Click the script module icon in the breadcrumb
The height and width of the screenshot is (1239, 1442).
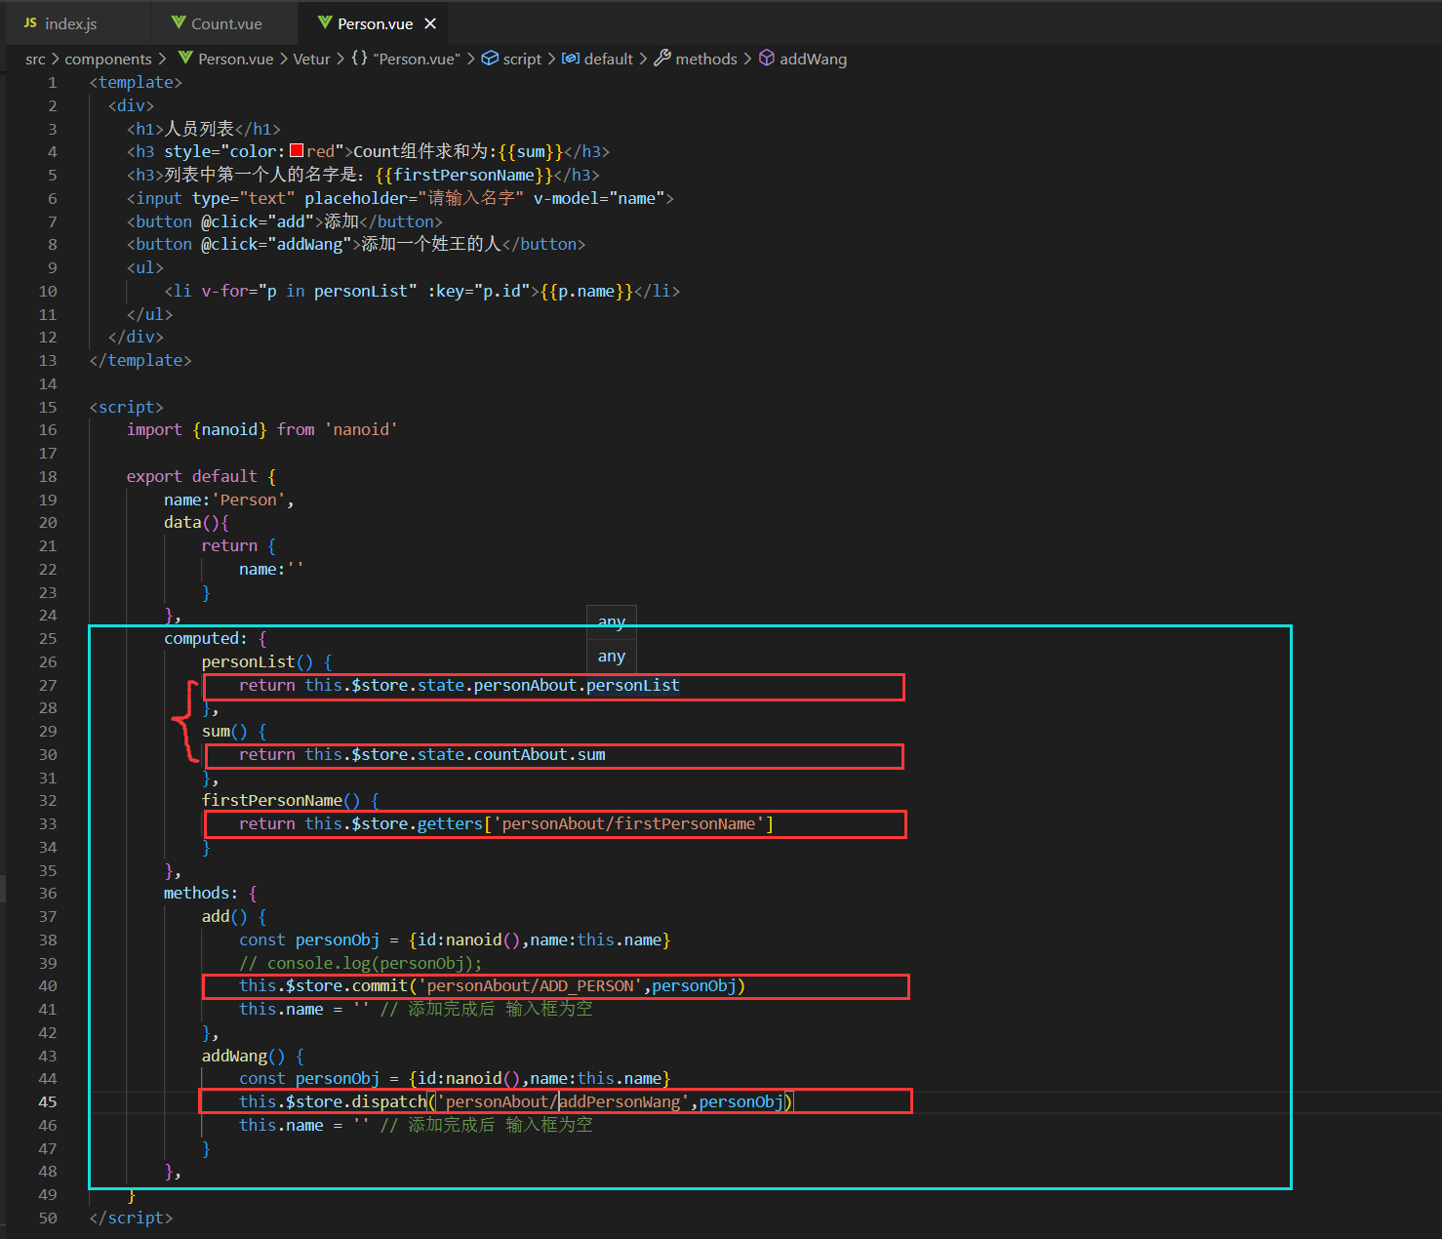pyautogui.click(x=490, y=59)
